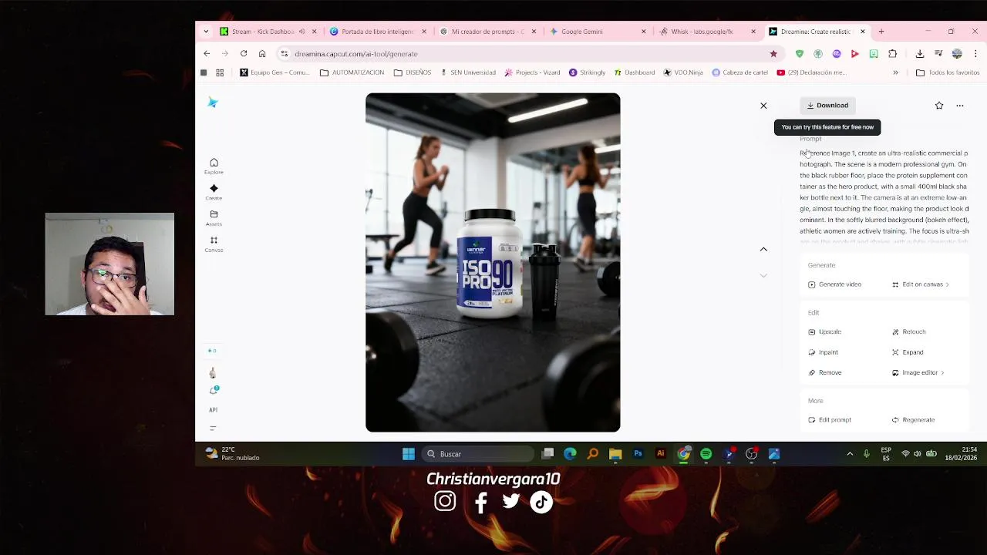
Task: Show hidden system tray icons
Action: (850, 454)
